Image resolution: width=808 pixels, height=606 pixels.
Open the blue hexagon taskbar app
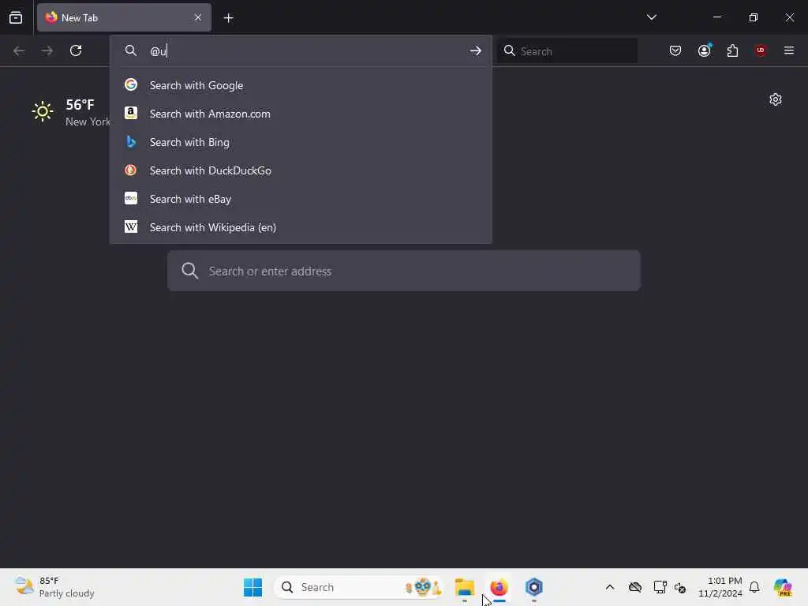pyautogui.click(x=534, y=587)
